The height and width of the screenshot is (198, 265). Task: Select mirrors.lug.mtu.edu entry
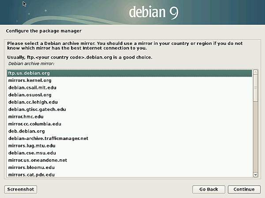coord(129,146)
